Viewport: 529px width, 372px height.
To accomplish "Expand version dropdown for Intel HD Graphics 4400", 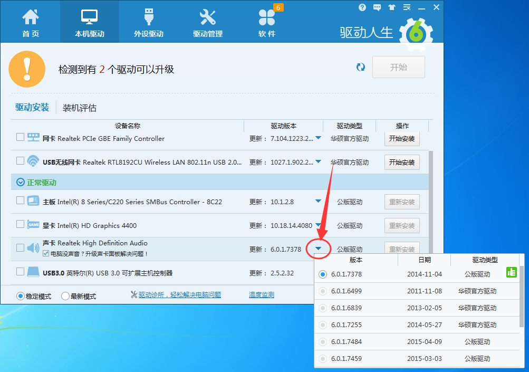I will click(x=319, y=225).
